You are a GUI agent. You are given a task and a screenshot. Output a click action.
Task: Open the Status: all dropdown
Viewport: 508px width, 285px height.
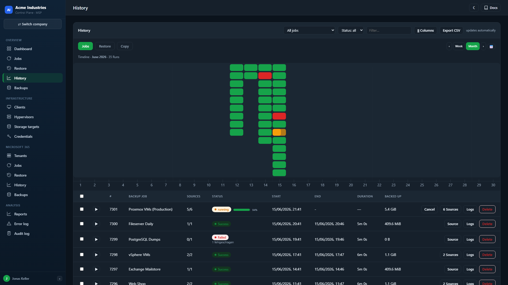(351, 30)
